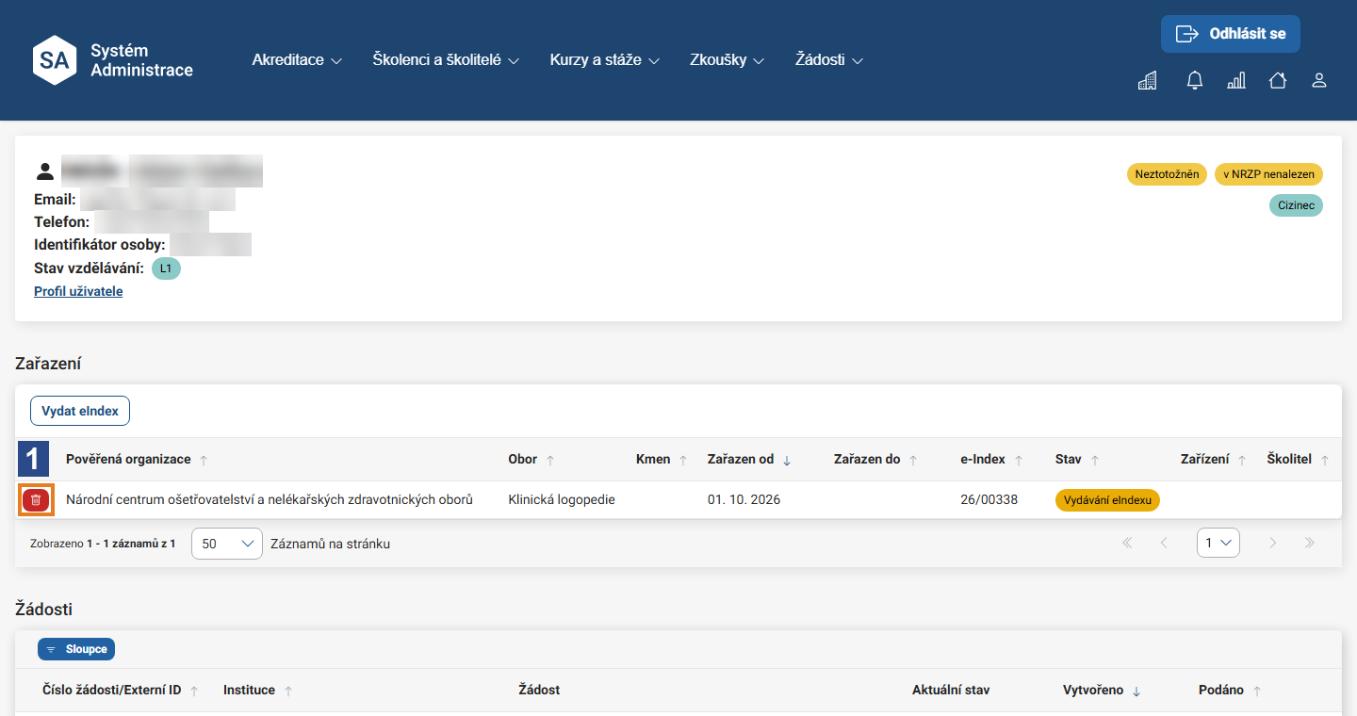Screen dimensions: 1357x716
Task: Click the Neztotožněn badge
Action: (1167, 174)
